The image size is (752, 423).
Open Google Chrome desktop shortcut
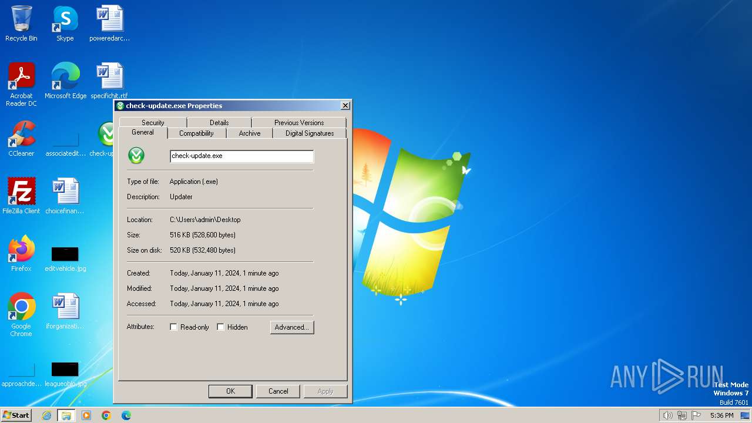coord(21,314)
